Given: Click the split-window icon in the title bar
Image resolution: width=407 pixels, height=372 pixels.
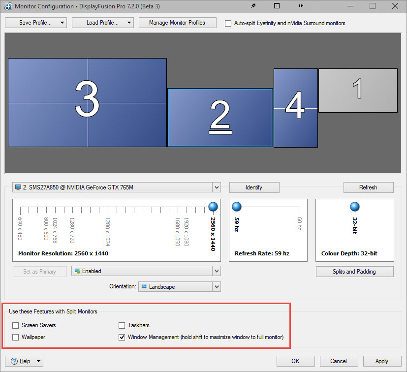Looking at the screenshot, I should point(277,6).
